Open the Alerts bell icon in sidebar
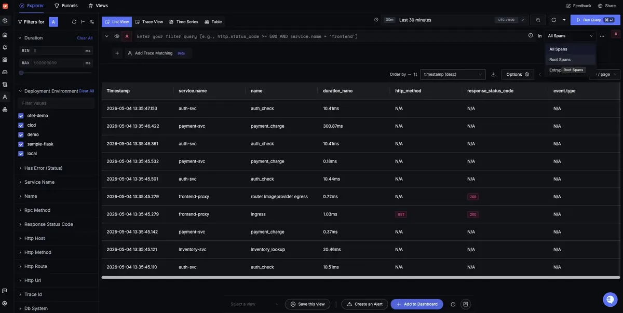Screen dimensions: 623x313 click(5, 47)
